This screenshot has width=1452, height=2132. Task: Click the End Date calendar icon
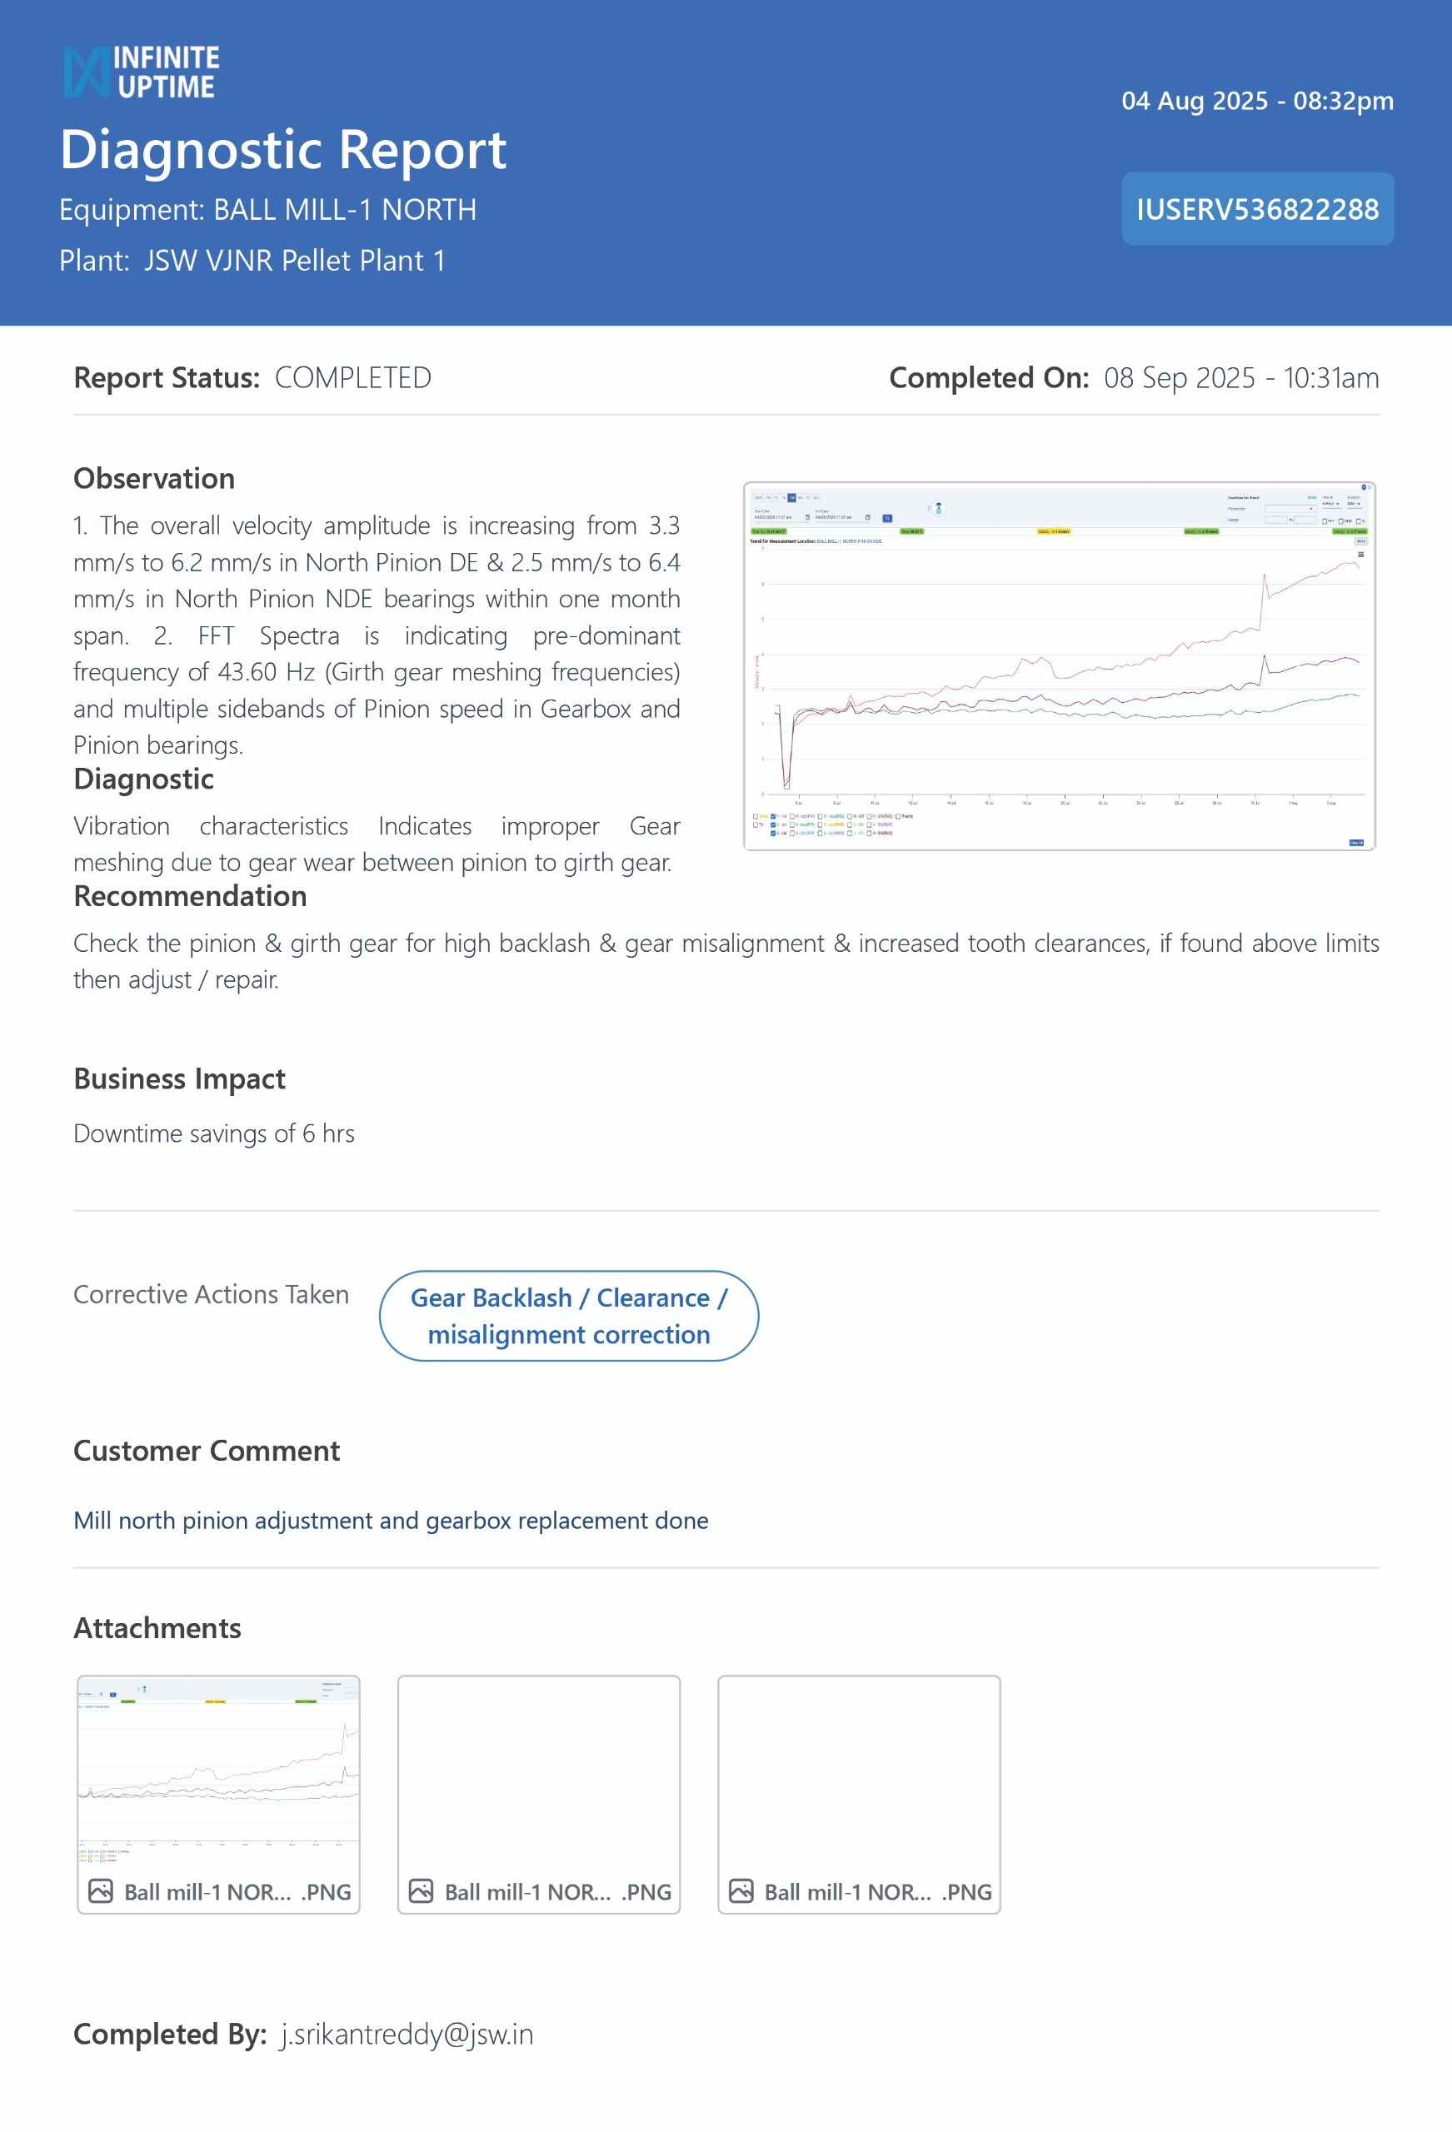pos(867,517)
